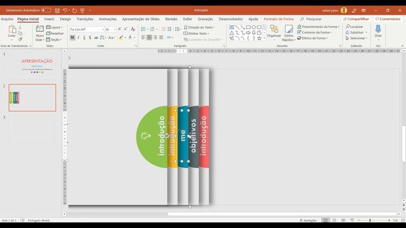This screenshot has height=228, width=406.
Task: Start slideshow from status bar icon
Action: click(352, 220)
